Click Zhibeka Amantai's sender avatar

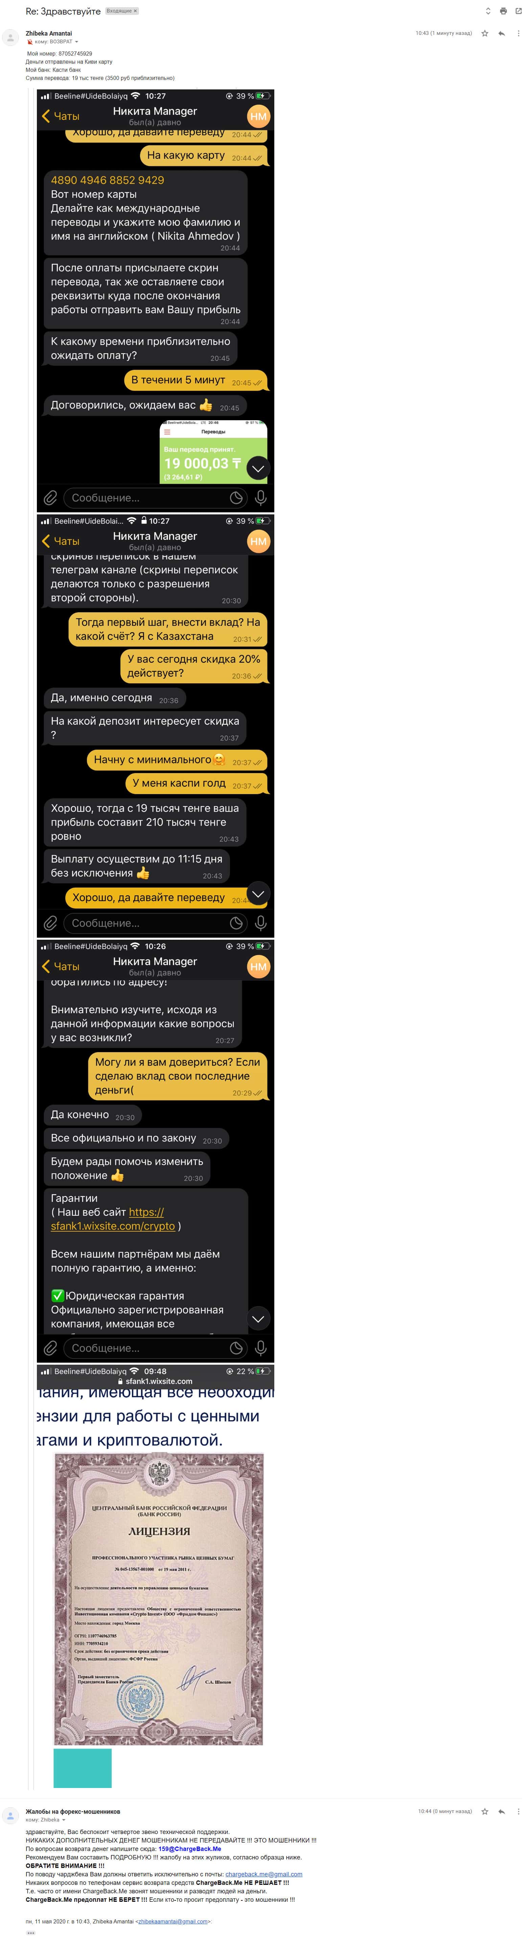pos(11,38)
